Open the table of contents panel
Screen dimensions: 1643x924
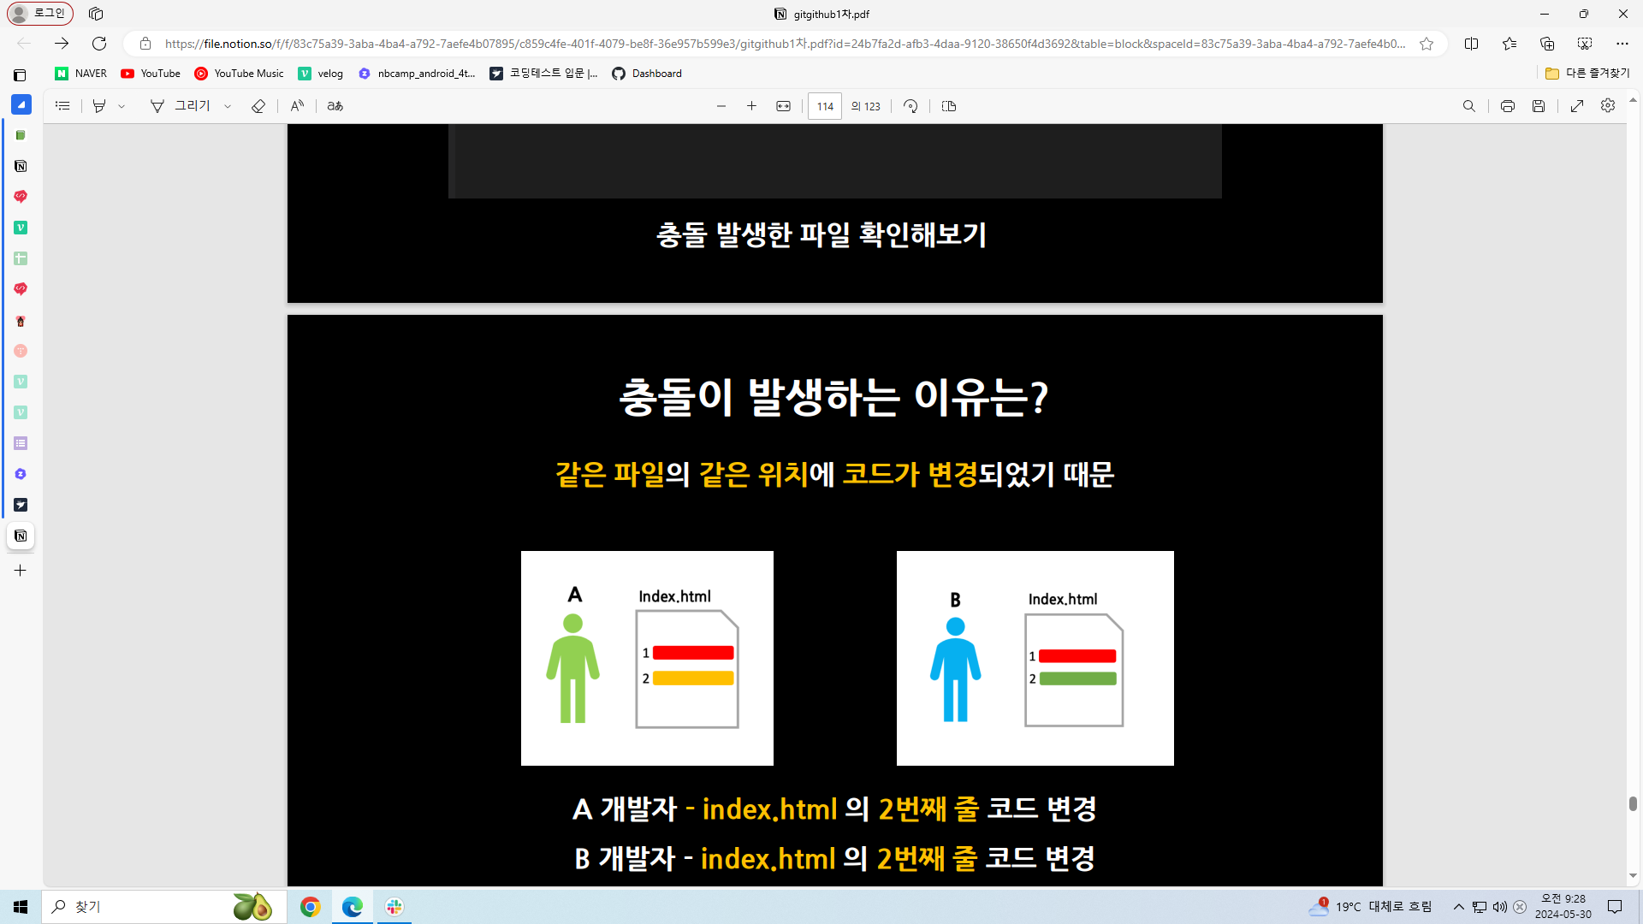(x=62, y=106)
